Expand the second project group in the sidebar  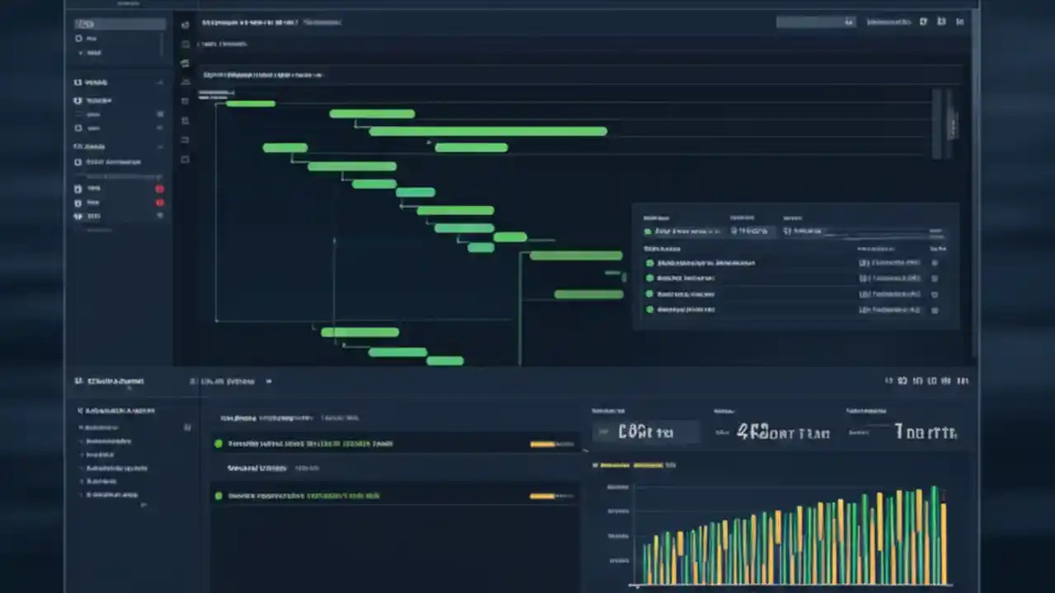click(162, 147)
